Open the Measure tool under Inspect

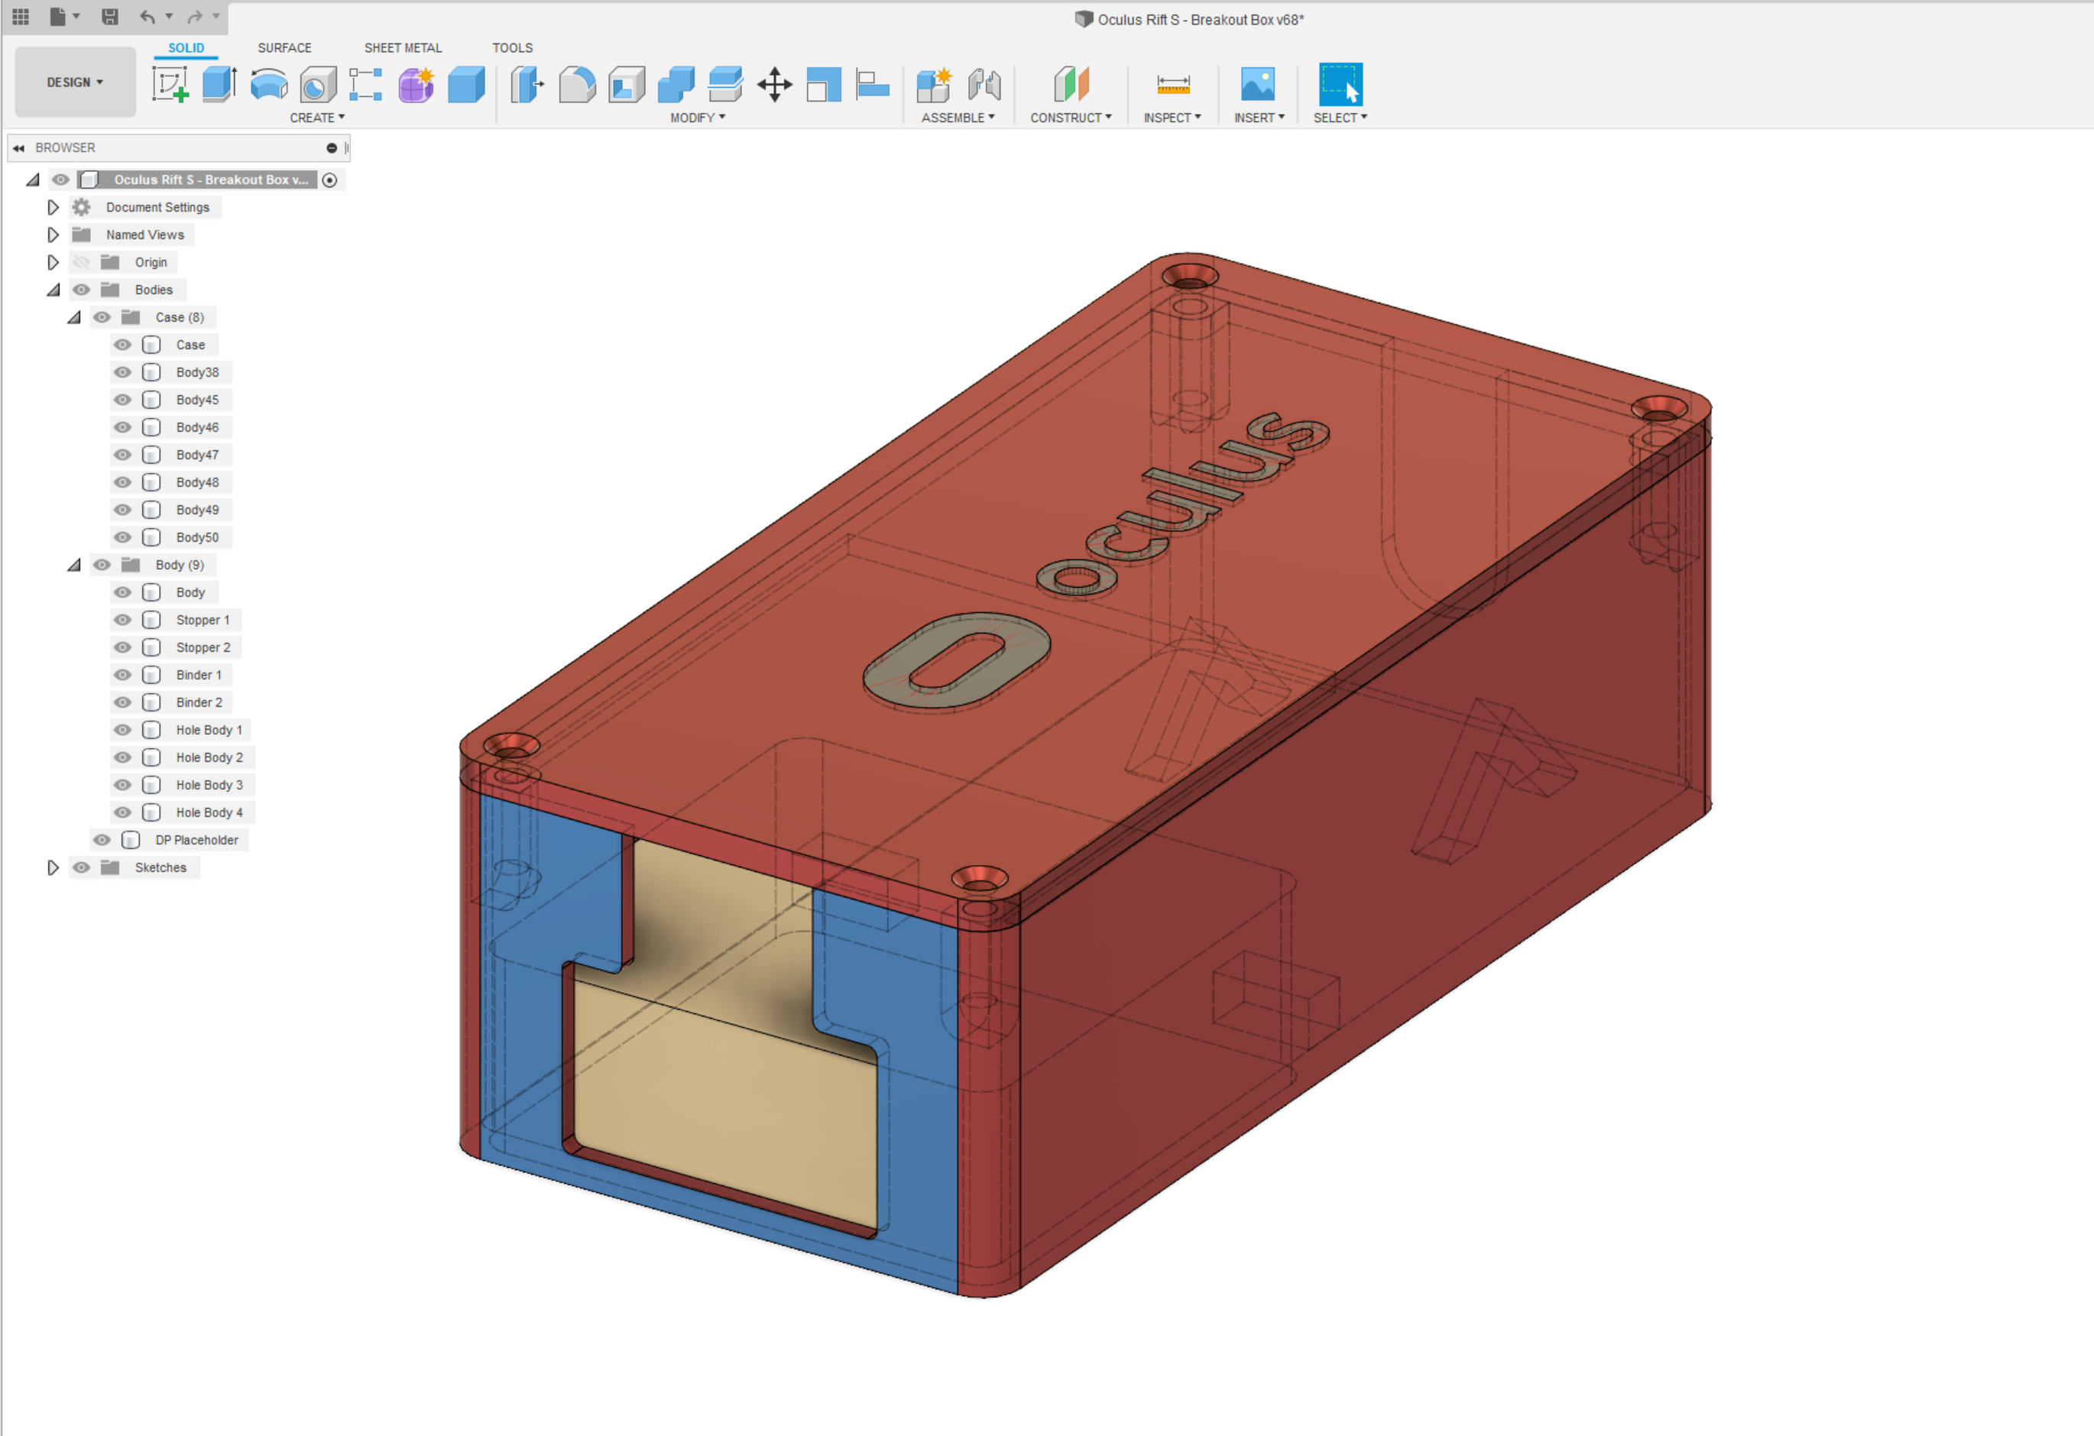click(1173, 85)
